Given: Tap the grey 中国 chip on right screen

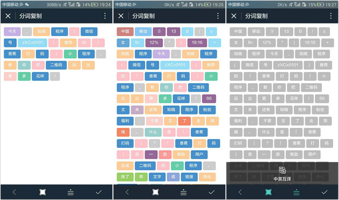Looking at the screenshot, I should (238, 31).
